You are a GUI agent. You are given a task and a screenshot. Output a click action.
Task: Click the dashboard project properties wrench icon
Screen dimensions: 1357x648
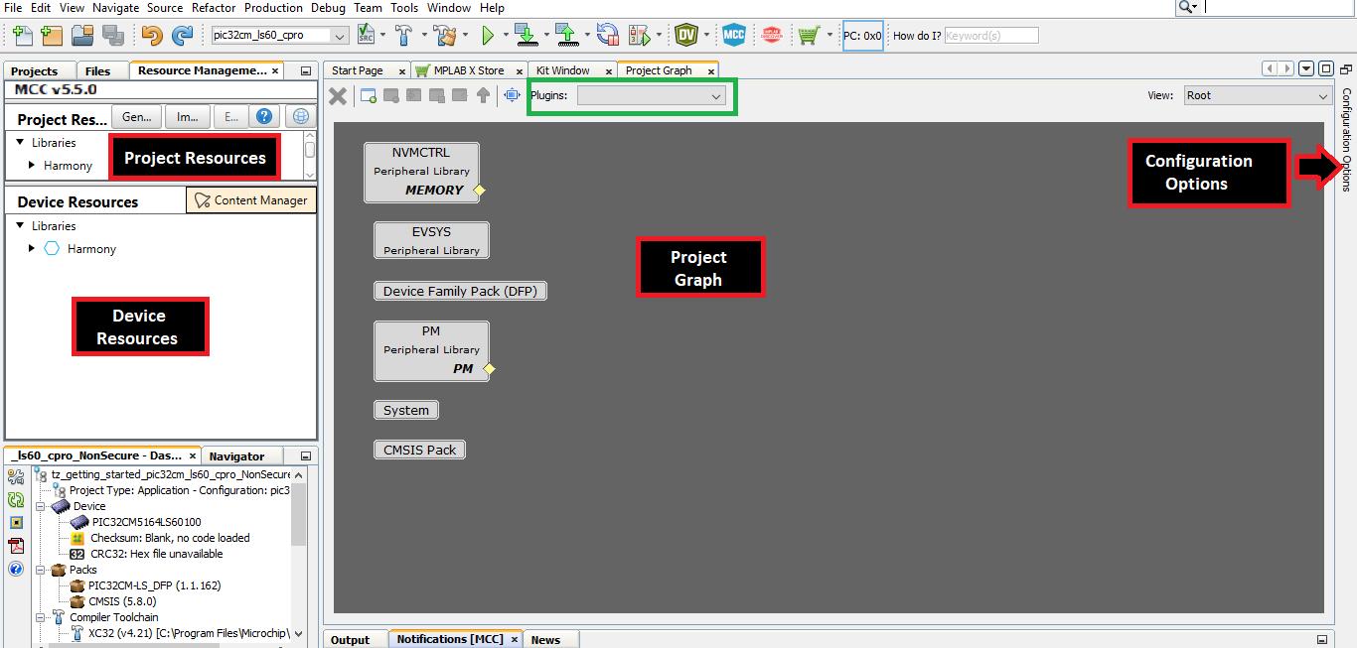[16, 477]
